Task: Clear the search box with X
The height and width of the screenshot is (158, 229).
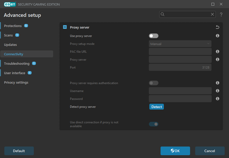Action: click(212, 14)
